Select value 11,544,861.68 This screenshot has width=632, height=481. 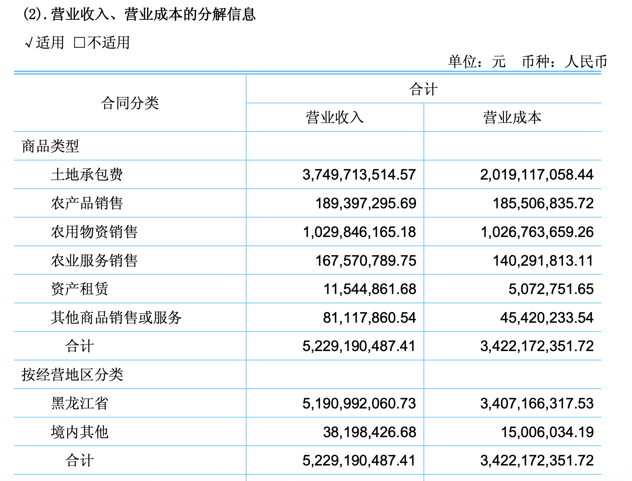370,289
